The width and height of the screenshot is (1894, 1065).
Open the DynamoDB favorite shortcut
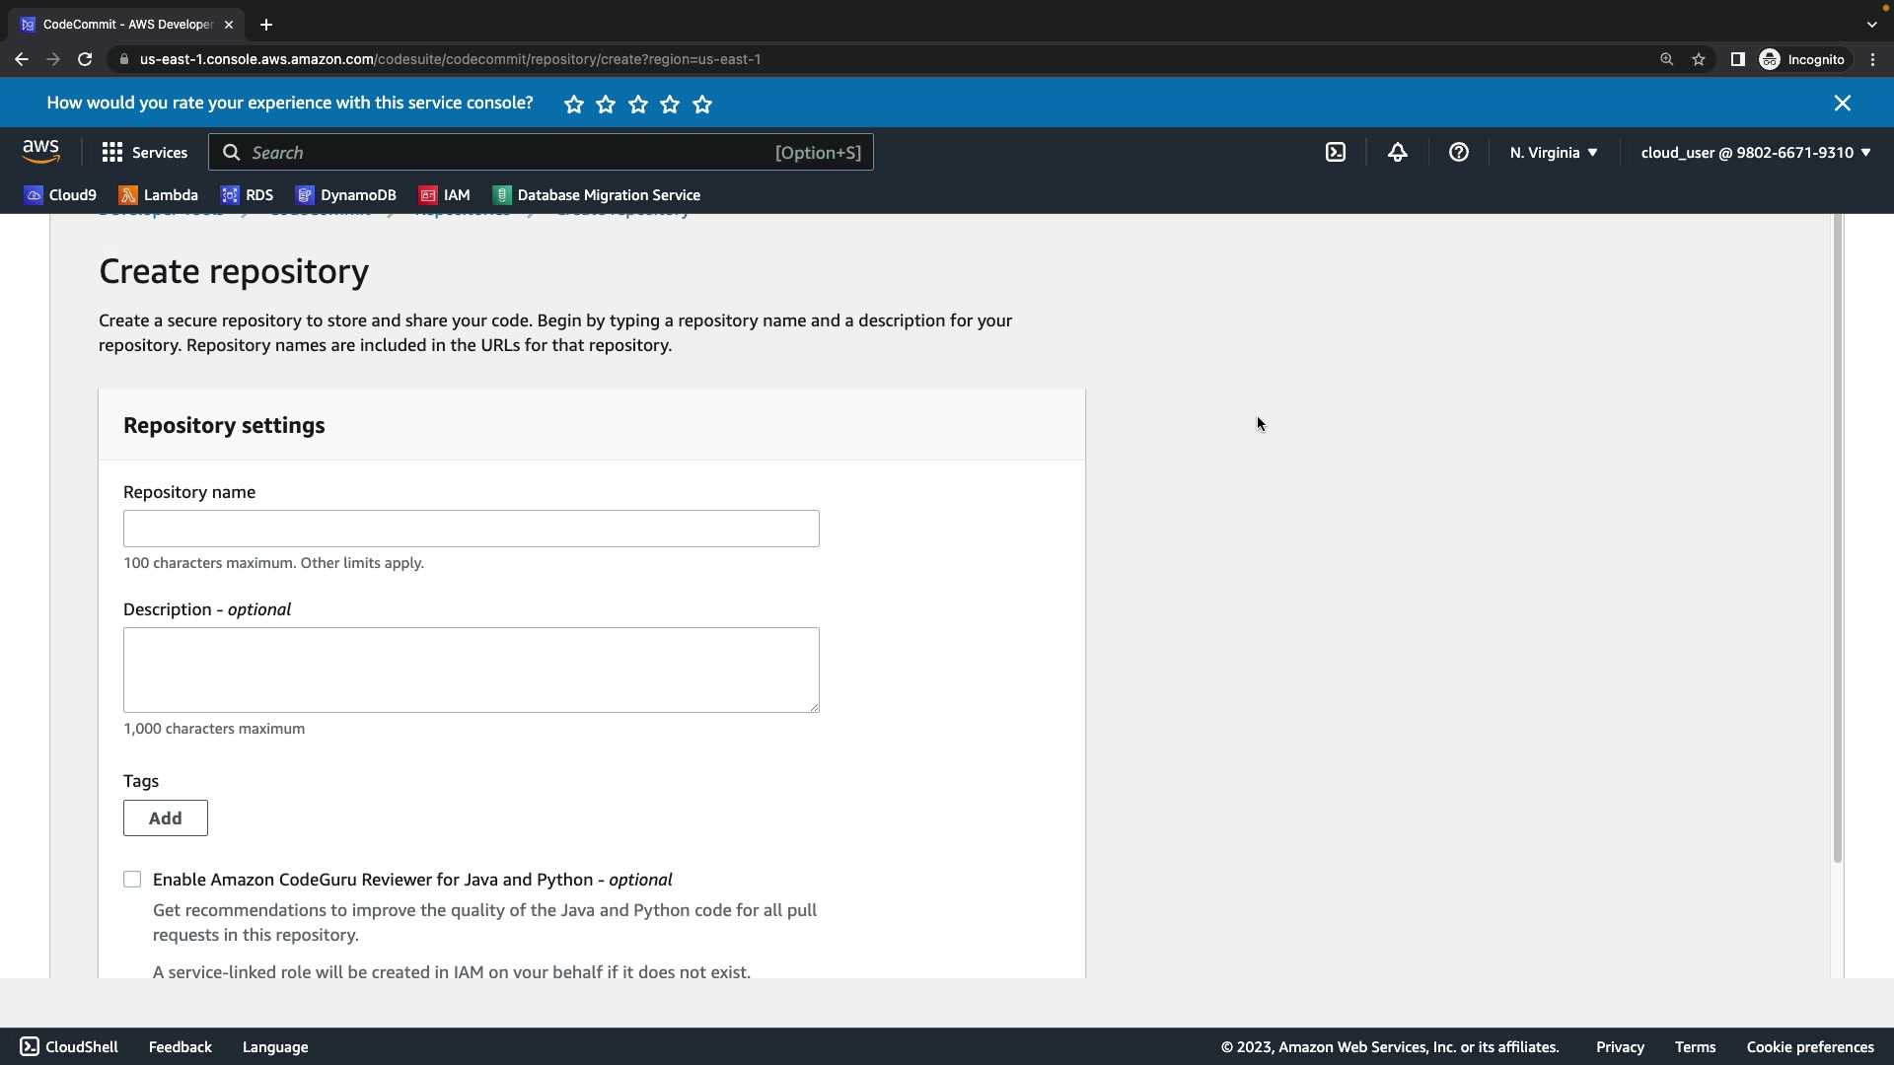click(x=346, y=195)
